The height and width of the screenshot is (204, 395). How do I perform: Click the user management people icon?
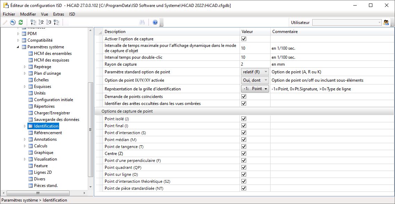coord(386,22)
